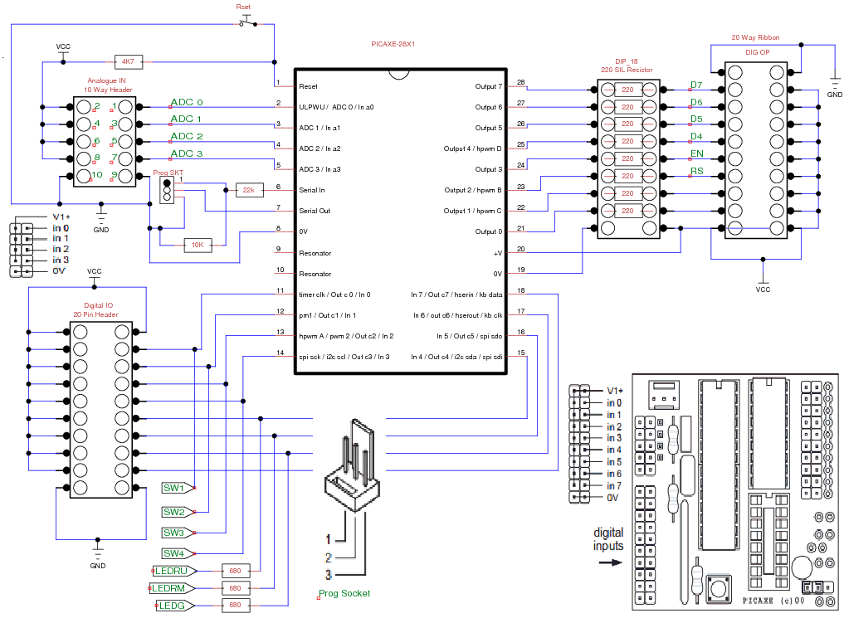Click the 'timer clk / Out c 0 / In 0' pin name
844x623 pixels.
334,294
